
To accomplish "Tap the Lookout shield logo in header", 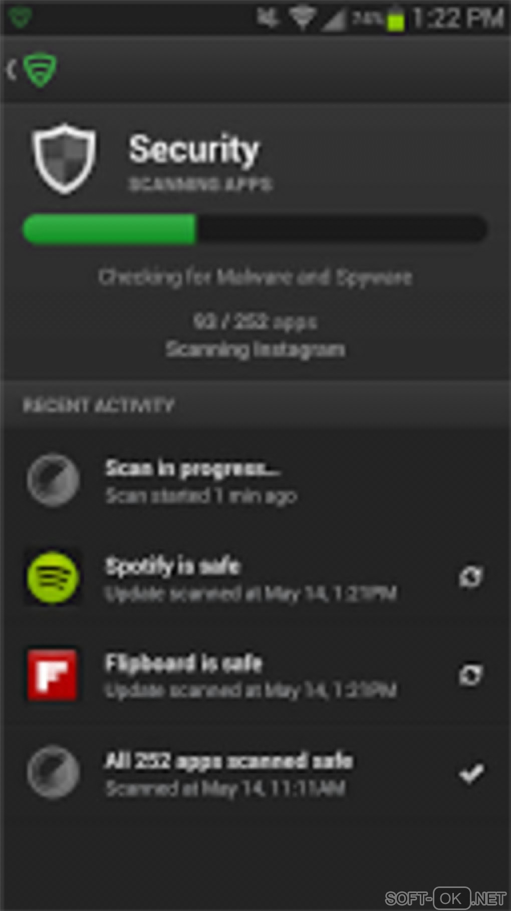I will [x=41, y=70].
